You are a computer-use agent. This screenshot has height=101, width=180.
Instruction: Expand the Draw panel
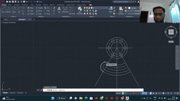click(x=14, y=17)
